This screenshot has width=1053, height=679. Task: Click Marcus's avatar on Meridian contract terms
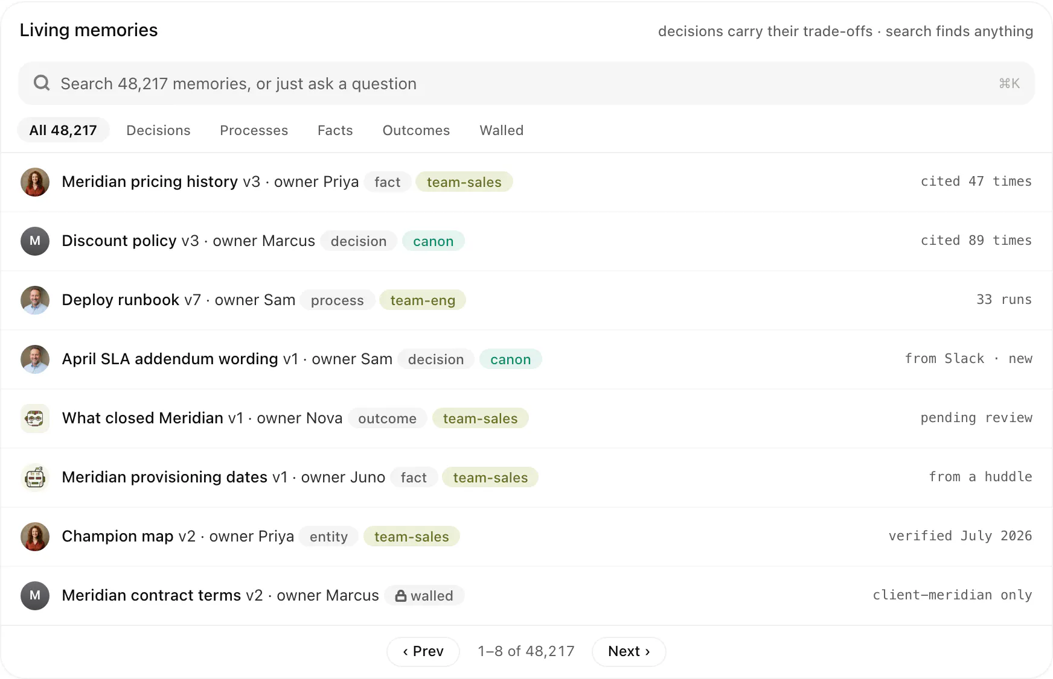point(35,596)
